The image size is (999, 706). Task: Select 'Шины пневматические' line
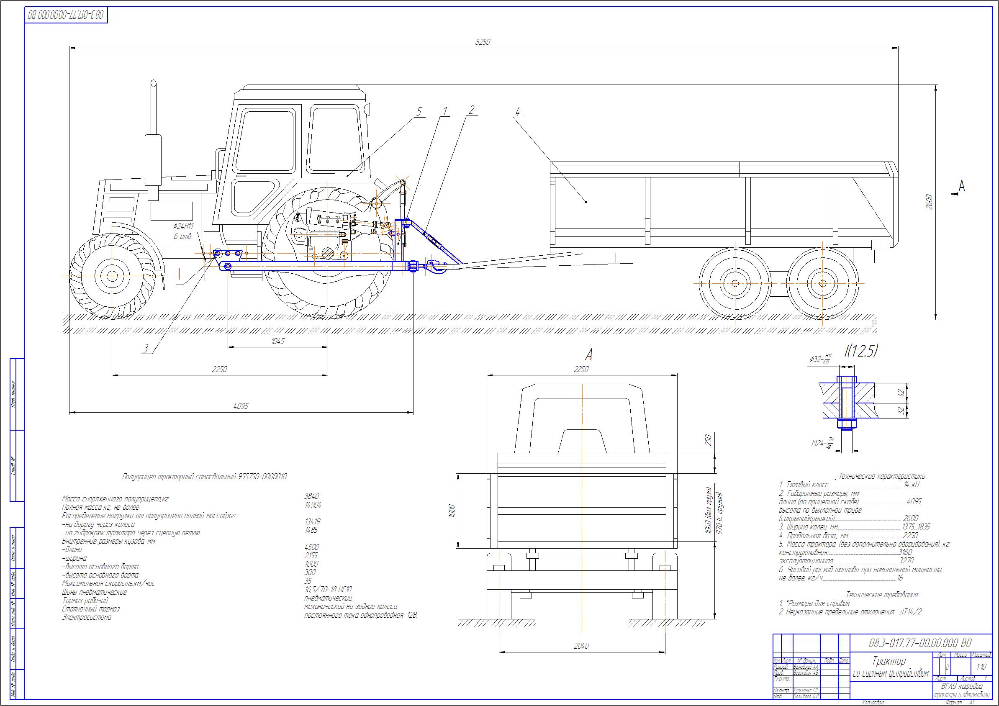[x=95, y=593]
